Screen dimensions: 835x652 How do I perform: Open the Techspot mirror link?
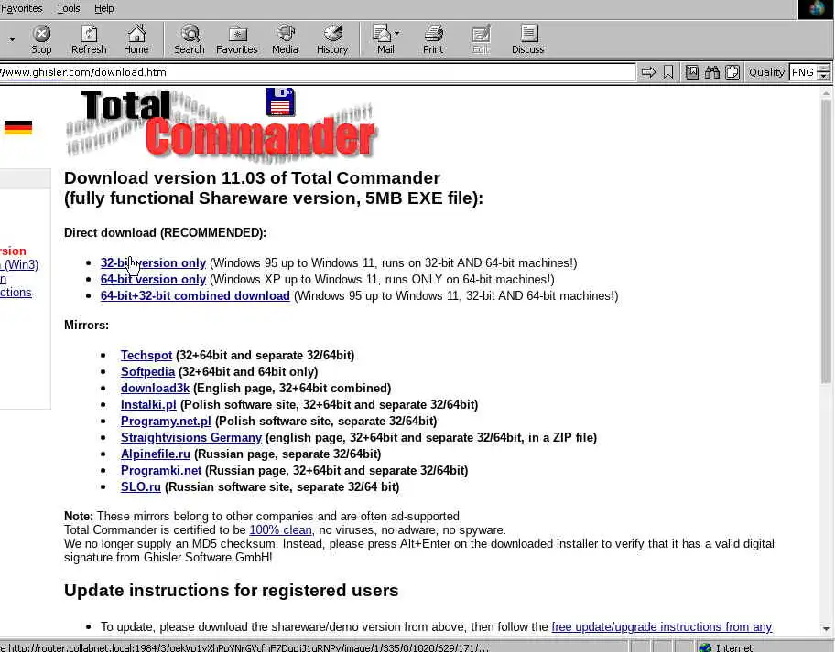pyautogui.click(x=146, y=355)
